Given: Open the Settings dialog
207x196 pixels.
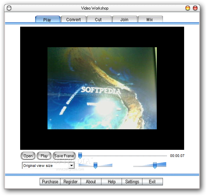Looking at the screenshot, I should click(x=132, y=182).
